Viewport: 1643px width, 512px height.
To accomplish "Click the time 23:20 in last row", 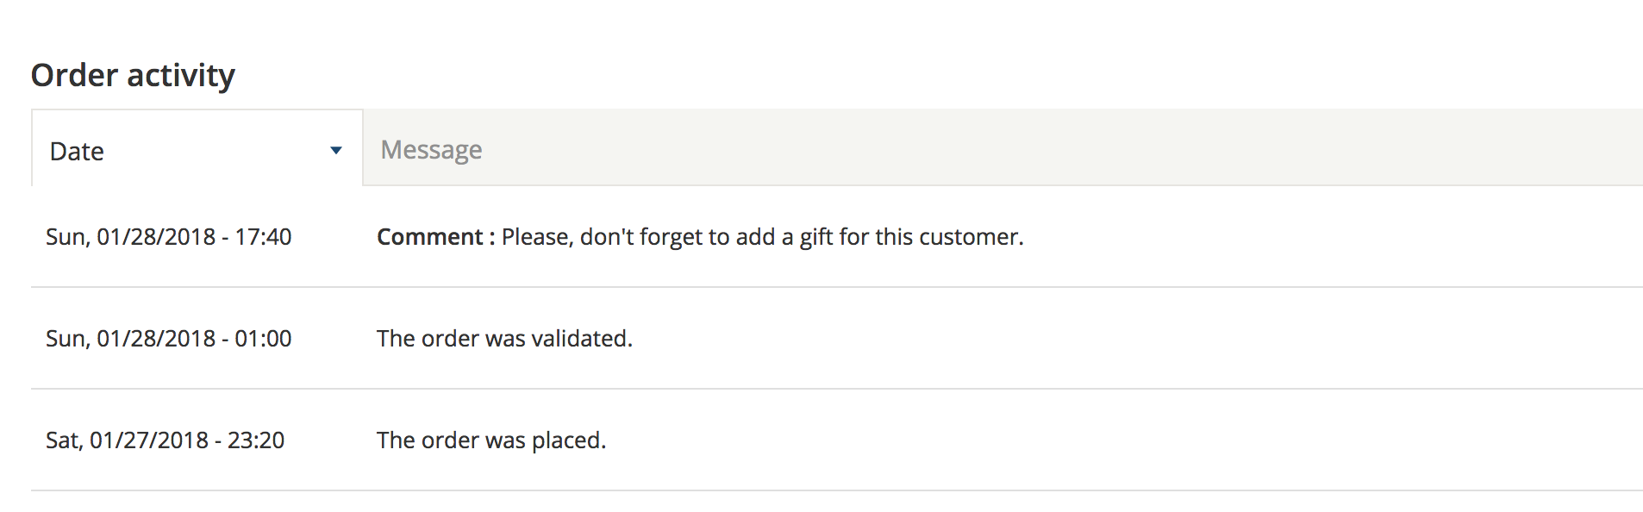I will click(256, 440).
